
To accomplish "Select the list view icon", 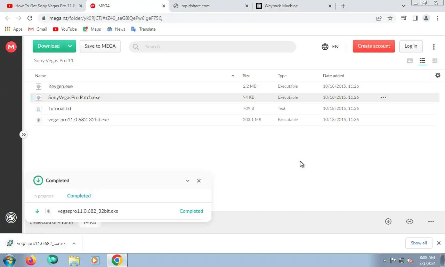I will coord(422,61).
